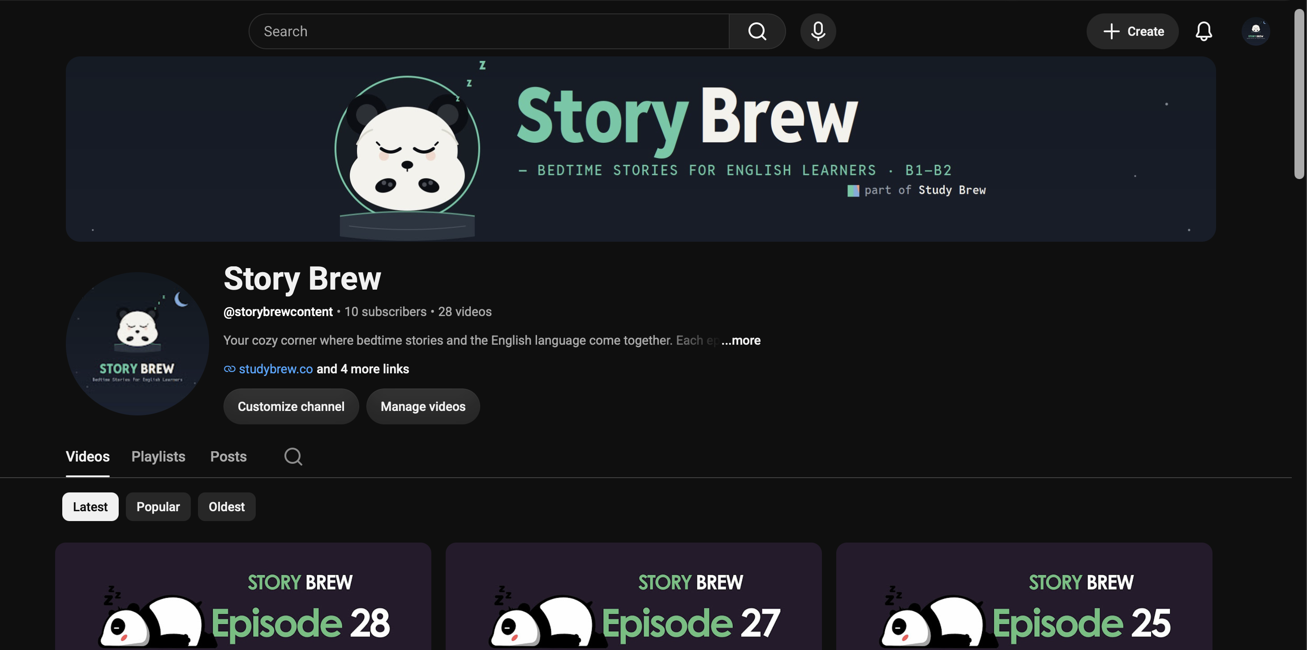Viewport: 1307px width, 650px height.
Task: Click the Create button
Action: coord(1132,31)
